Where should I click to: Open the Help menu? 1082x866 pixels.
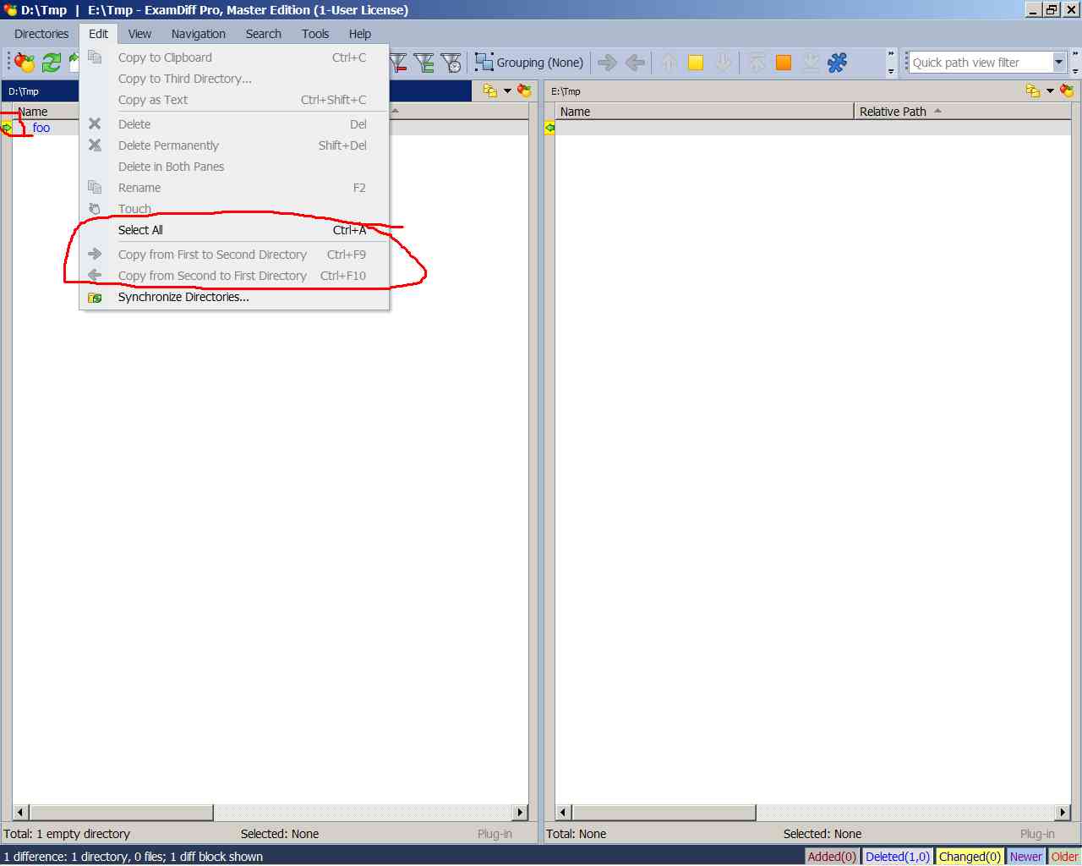tap(360, 34)
